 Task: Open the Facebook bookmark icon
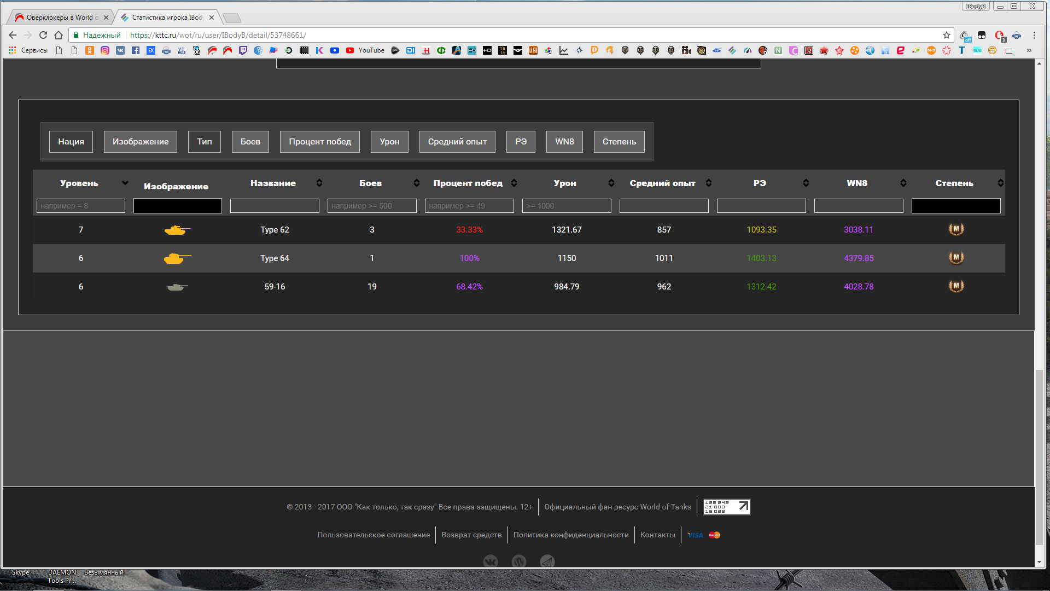point(136,50)
